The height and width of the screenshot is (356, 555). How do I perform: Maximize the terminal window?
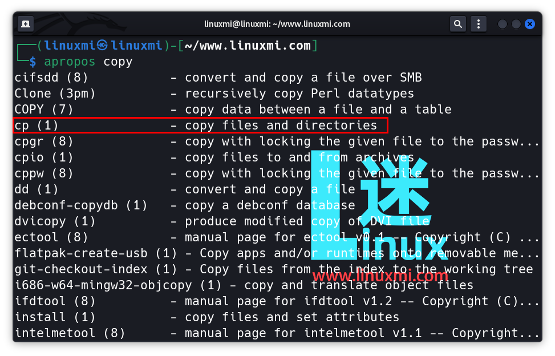pyautogui.click(x=516, y=24)
